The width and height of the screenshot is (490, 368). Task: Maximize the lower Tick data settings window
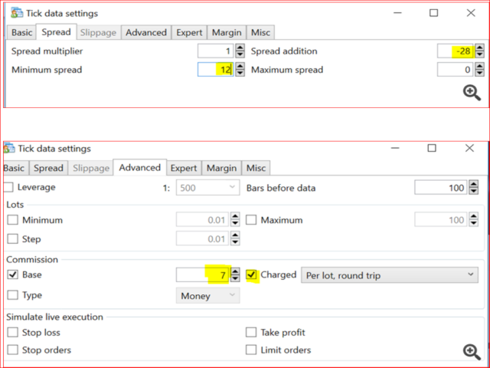(432, 148)
